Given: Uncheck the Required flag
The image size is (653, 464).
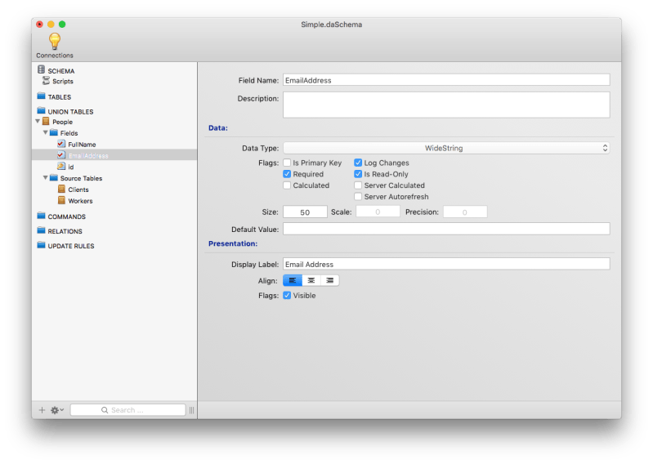Looking at the screenshot, I should point(287,174).
